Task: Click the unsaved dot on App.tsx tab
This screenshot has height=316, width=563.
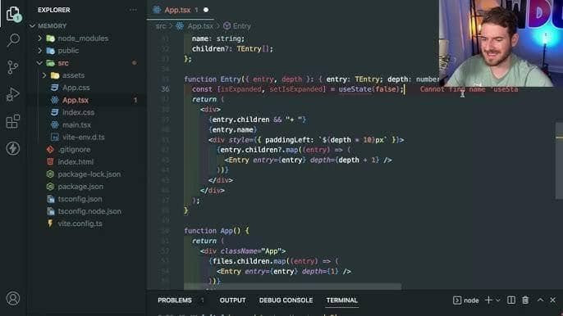Action: pos(206,10)
